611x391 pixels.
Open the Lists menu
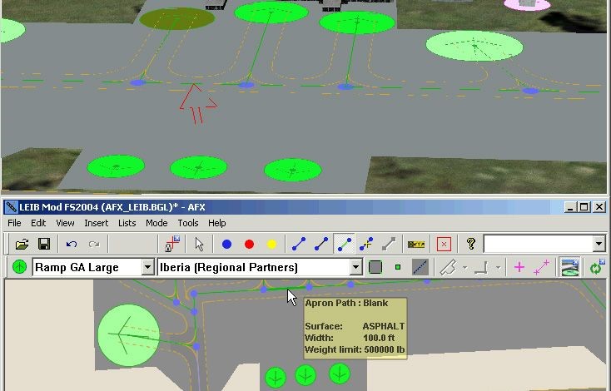[x=127, y=223]
